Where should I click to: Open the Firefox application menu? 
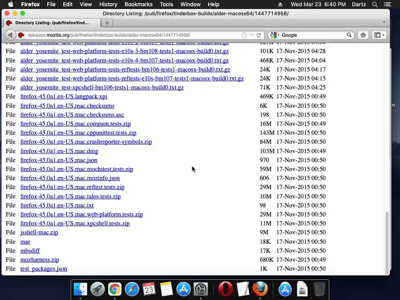(x=30, y=4)
